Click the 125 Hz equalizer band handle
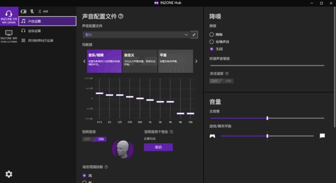 point(120,95)
